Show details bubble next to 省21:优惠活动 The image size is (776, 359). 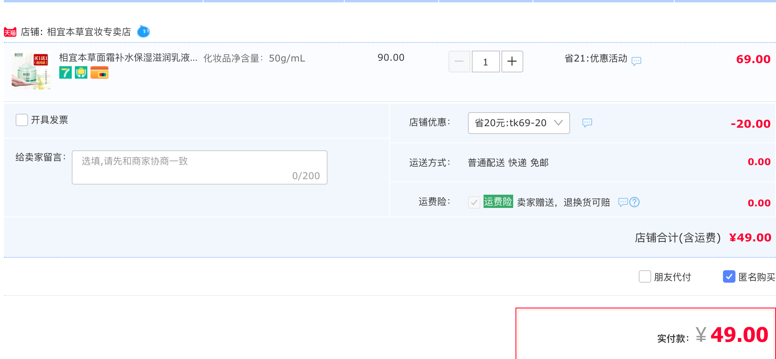[636, 61]
